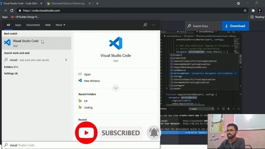Open the browser profile avatar
Viewport: 265px width, 149px height.
(x=260, y=10)
